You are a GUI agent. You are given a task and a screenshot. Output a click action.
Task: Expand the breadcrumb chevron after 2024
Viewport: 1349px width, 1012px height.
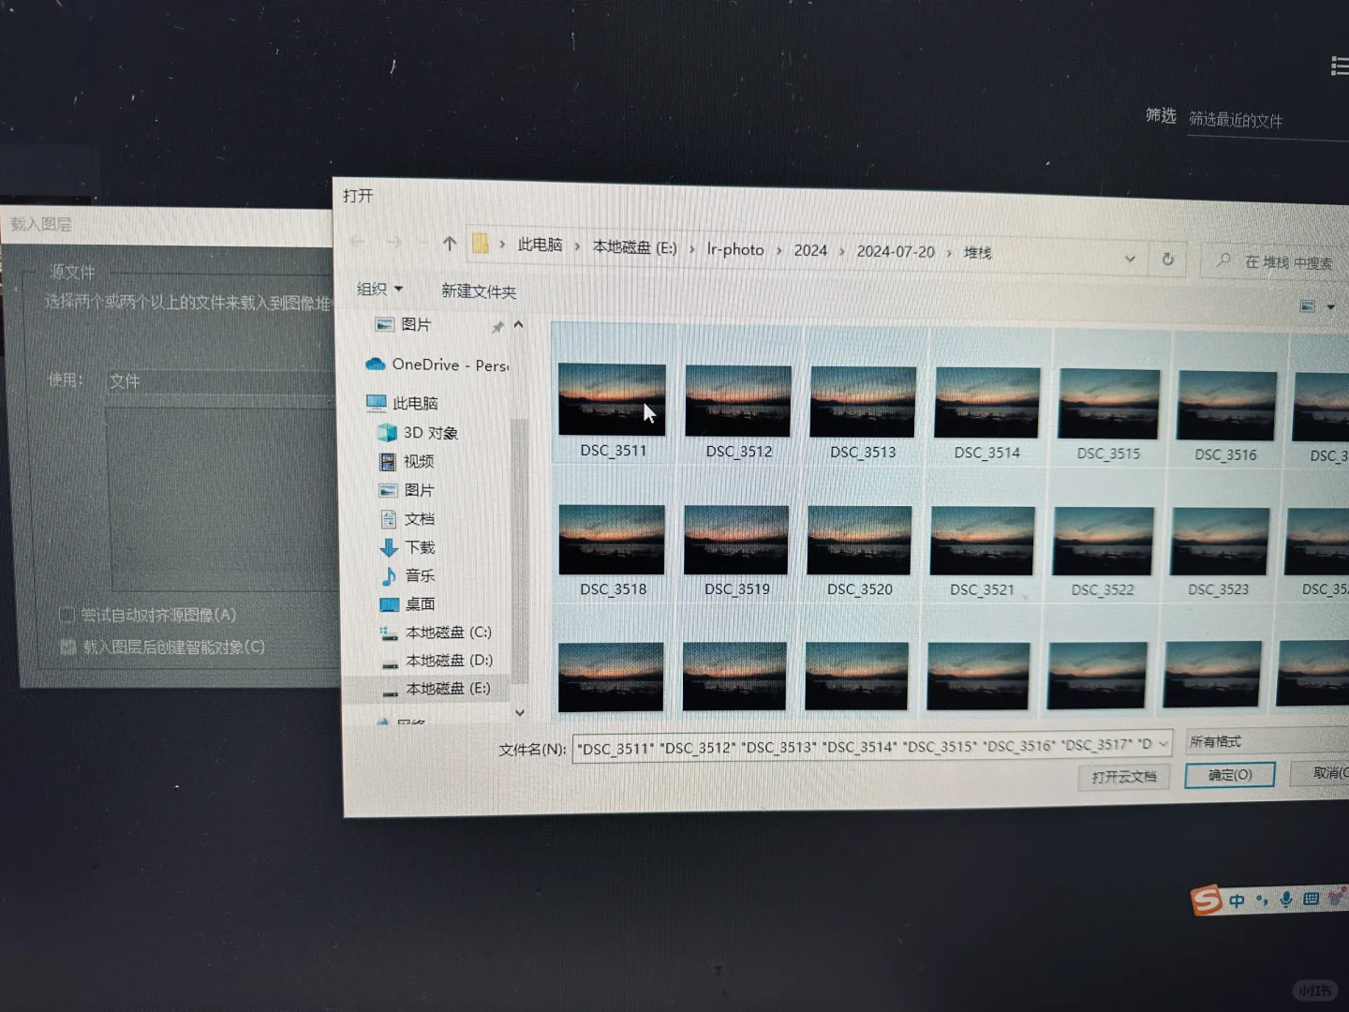pyautogui.click(x=841, y=251)
